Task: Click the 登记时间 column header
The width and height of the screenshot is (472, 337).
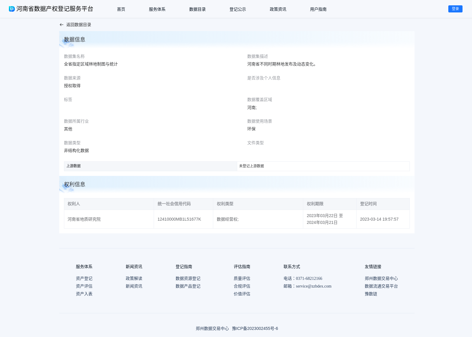Action: [383, 204]
